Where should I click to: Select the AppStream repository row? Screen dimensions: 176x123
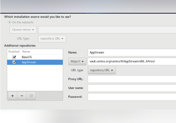(35, 62)
